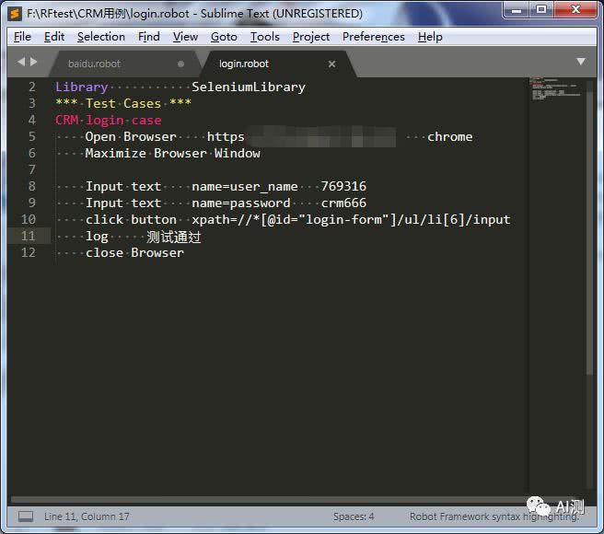Maximize the Sublime Text window
The height and width of the screenshot is (534, 604).
[541, 9]
